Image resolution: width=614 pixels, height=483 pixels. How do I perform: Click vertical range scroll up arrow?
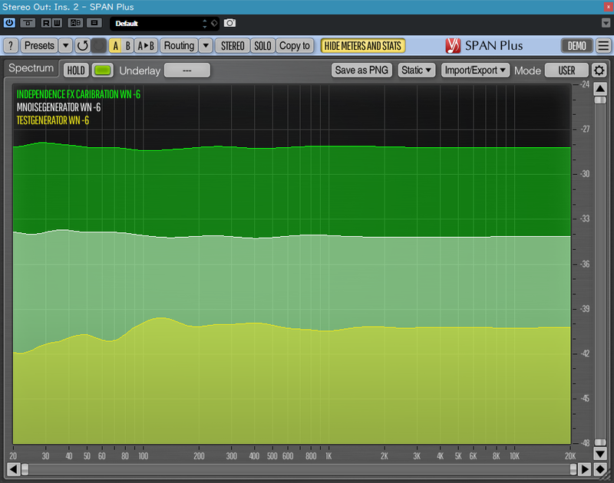click(600, 89)
